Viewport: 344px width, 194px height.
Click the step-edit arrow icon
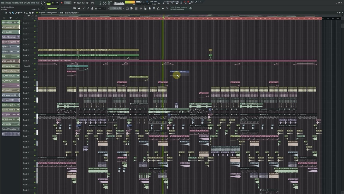(x=79, y=8)
